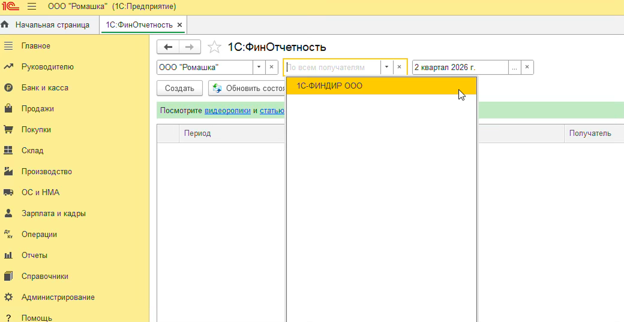The width and height of the screenshot is (624, 322).
Task: Open the Продажи bag icon
Action: (8, 109)
